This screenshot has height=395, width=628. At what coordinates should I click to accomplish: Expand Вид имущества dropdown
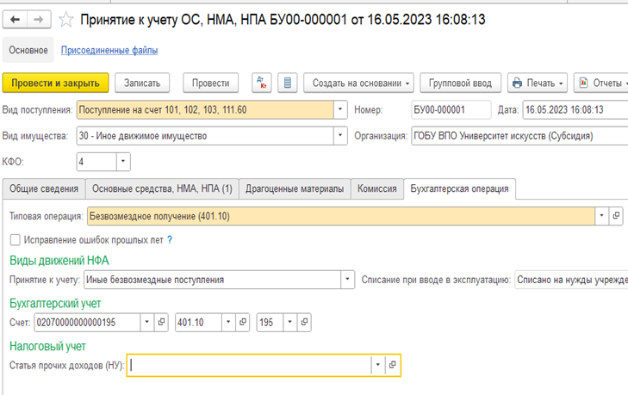coord(340,136)
